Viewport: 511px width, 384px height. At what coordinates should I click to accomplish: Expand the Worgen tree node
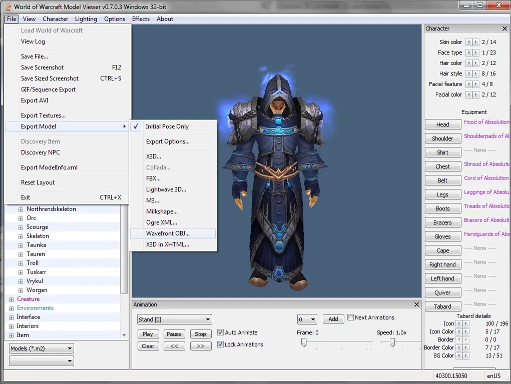[21, 290]
